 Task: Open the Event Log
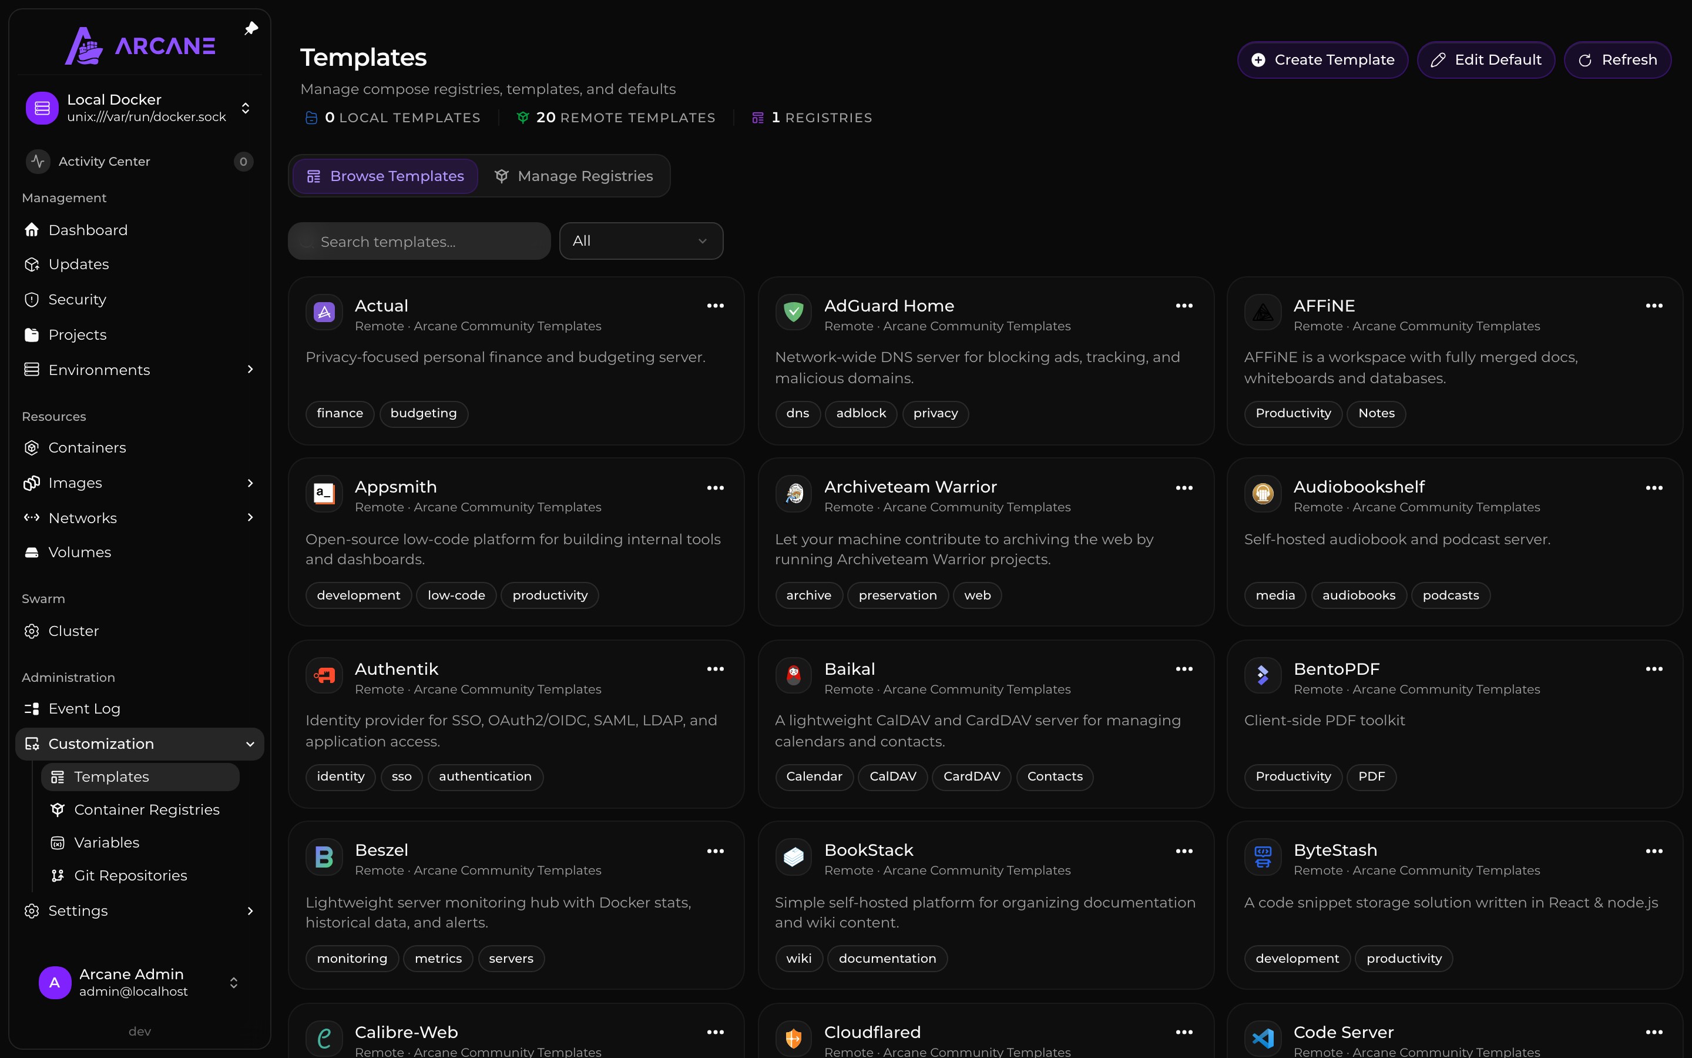[140, 709]
